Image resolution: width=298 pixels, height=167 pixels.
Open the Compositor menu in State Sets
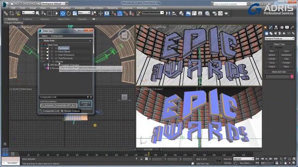[57, 36]
